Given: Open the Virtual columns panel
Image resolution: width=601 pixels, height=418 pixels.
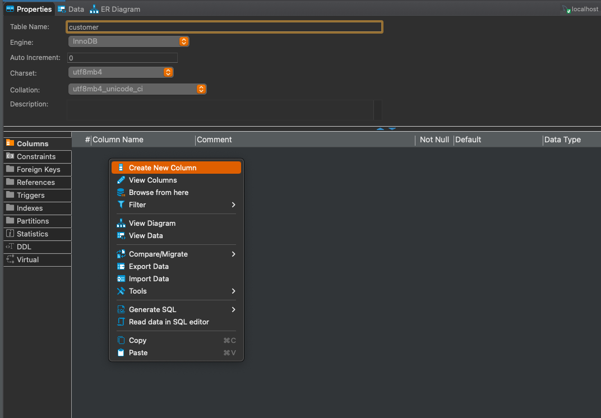Looking at the screenshot, I should (x=25, y=259).
